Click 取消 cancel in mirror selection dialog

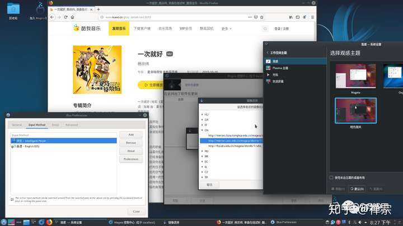[209, 185]
